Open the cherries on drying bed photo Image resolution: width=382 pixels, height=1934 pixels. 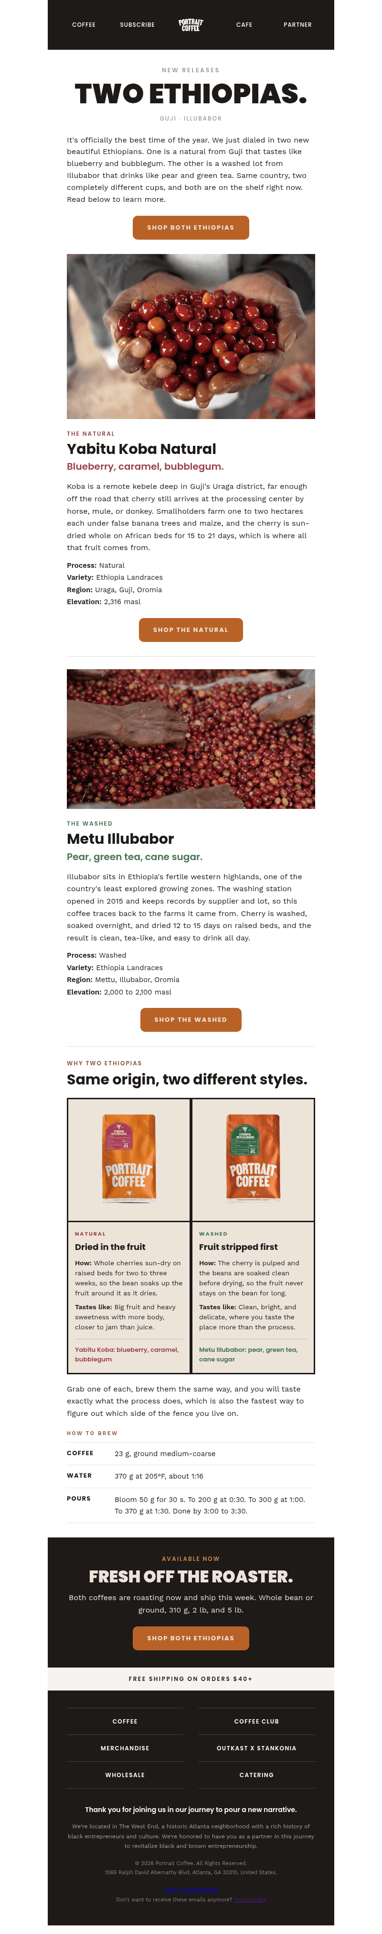(x=191, y=739)
